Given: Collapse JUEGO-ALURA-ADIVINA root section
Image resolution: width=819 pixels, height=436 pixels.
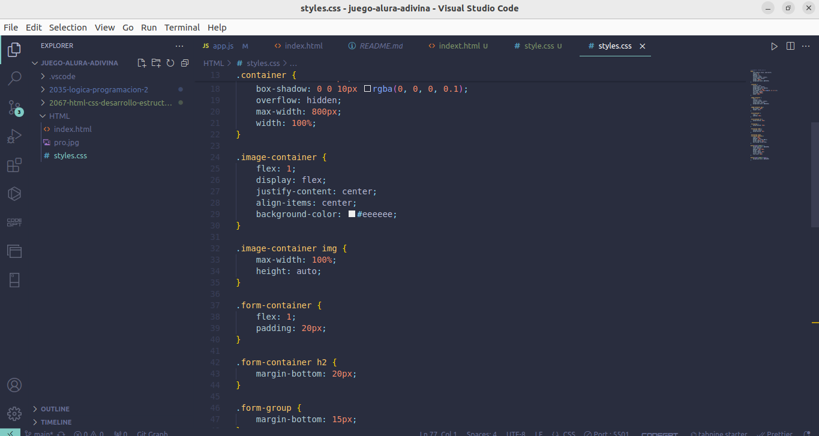Looking at the screenshot, I should click(x=79, y=63).
